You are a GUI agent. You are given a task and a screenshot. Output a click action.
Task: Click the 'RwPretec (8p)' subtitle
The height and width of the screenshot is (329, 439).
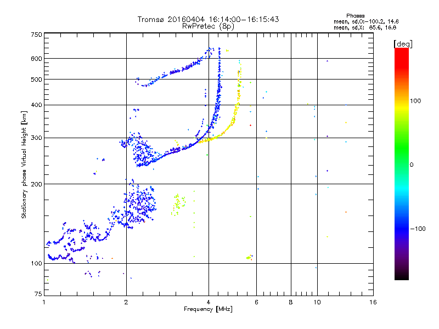[208, 26]
